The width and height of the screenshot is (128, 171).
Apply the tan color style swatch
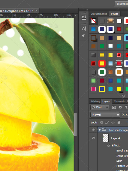tap(102, 38)
